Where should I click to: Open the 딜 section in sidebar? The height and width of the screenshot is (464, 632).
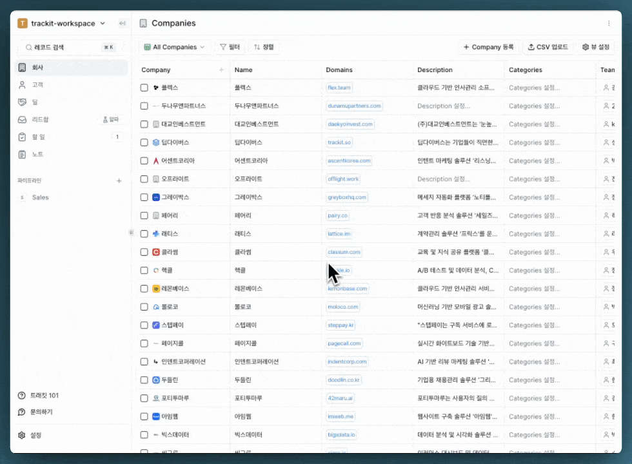(x=72, y=102)
